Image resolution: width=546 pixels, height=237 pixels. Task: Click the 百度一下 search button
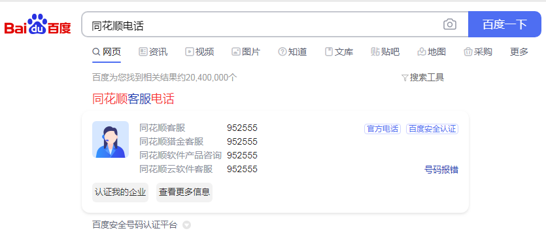pos(505,24)
